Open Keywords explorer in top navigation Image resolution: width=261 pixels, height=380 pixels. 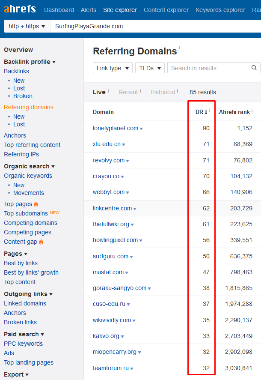point(220,10)
